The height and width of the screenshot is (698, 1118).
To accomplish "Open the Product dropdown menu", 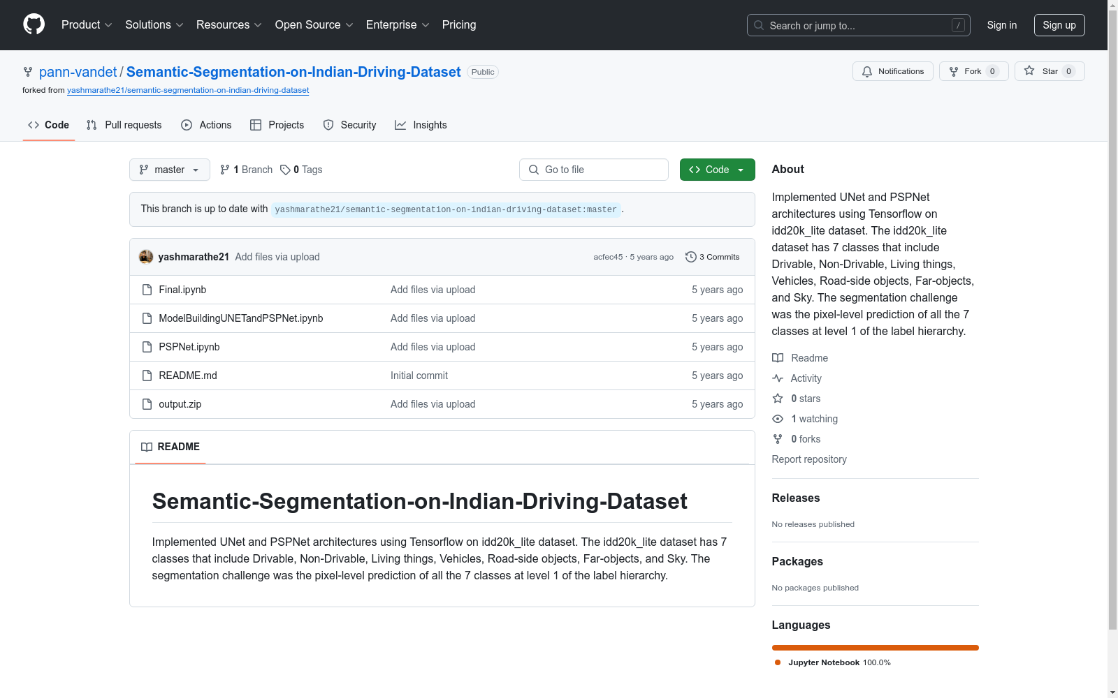I will pos(87,25).
